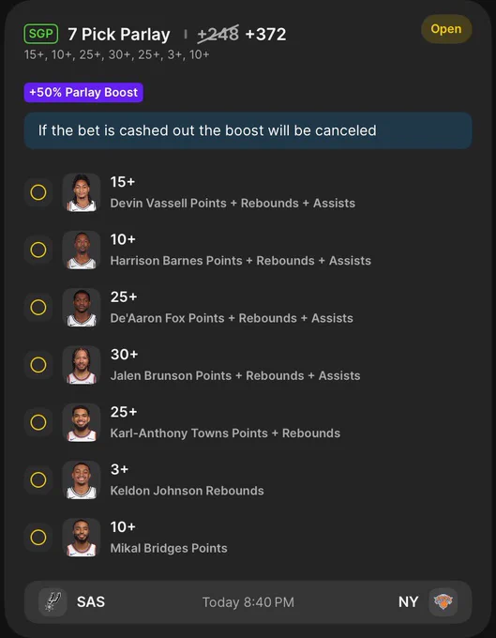Click Mikal Bridges' player headshot
Image resolution: width=496 pixels, height=638 pixels.
(x=82, y=538)
